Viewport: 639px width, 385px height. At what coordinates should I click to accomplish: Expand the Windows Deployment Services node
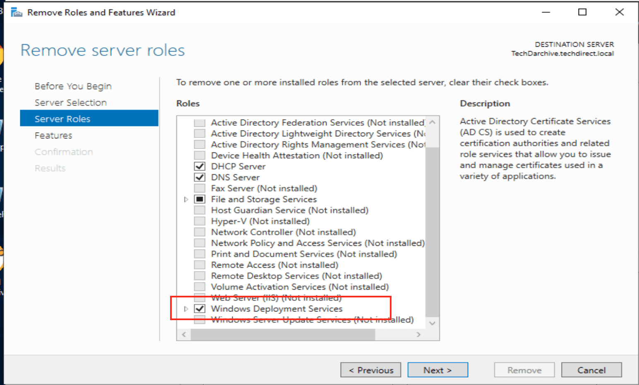pyautogui.click(x=186, y=309)
